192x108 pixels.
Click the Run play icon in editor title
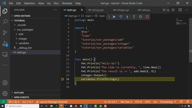point(173,10)
